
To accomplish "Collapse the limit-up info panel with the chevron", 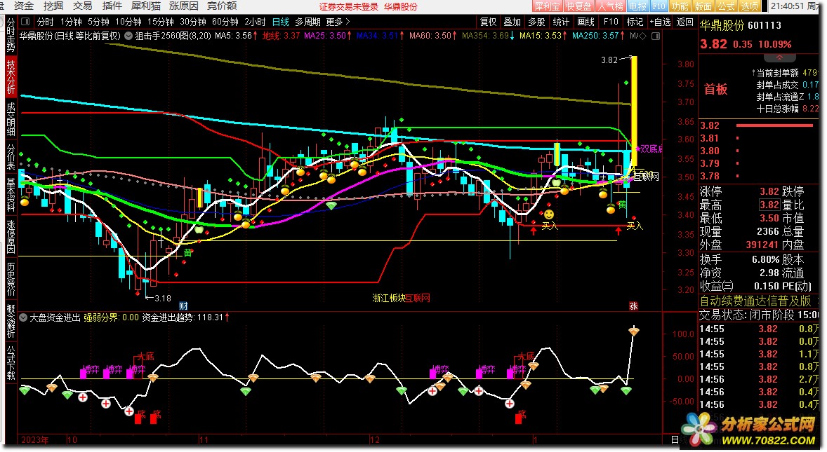I will pos(779,57).
